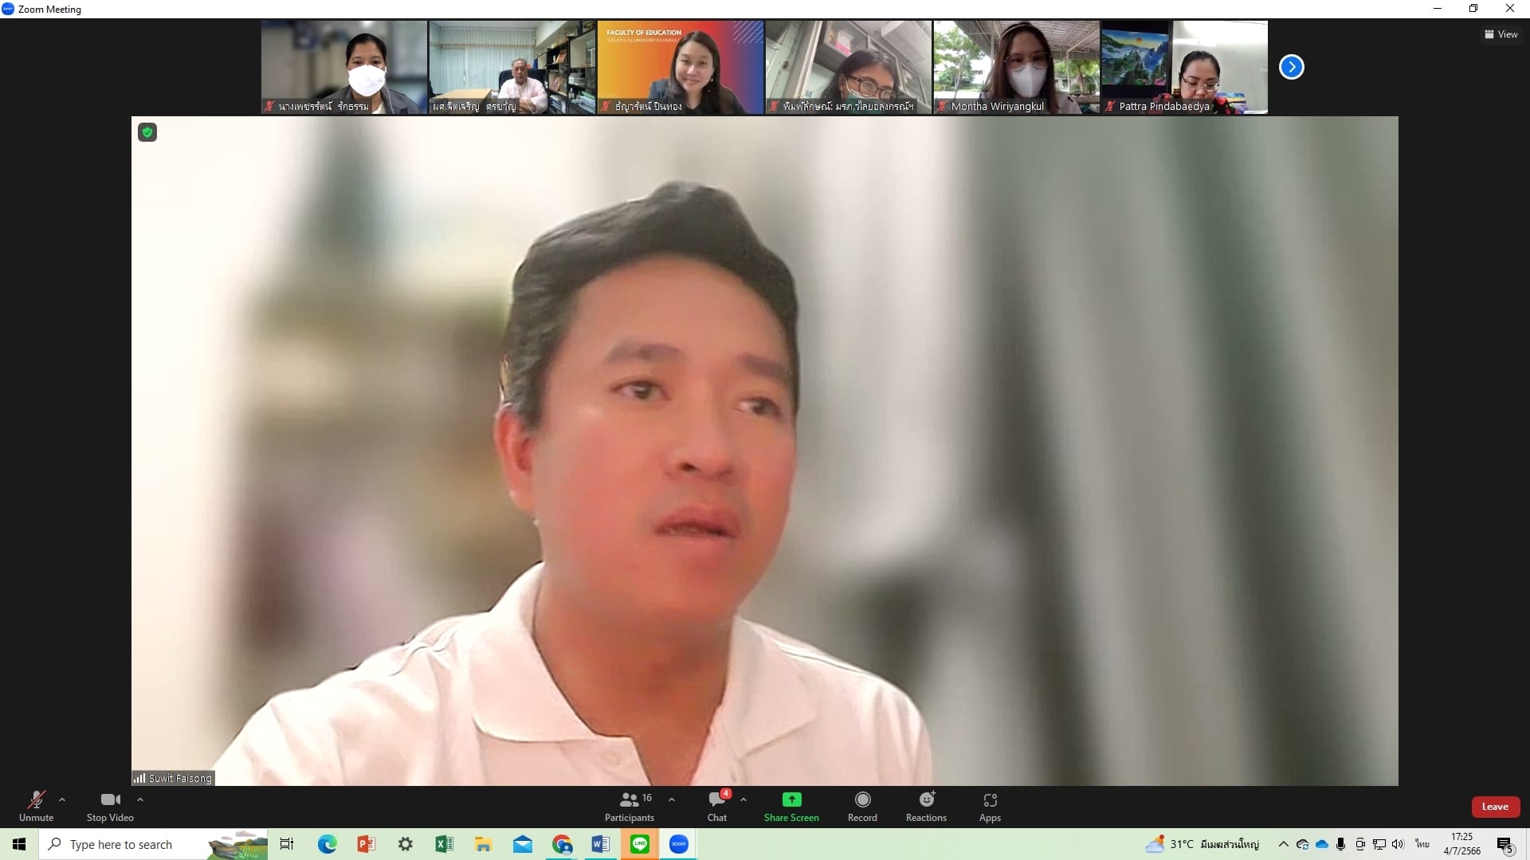
Task: Expand video options arrow next to Stop Video
Action: pyautogui.click(x=140, y=799)
